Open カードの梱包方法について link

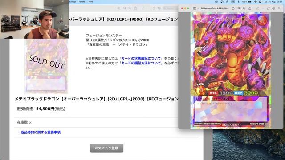tap(141, 63)
